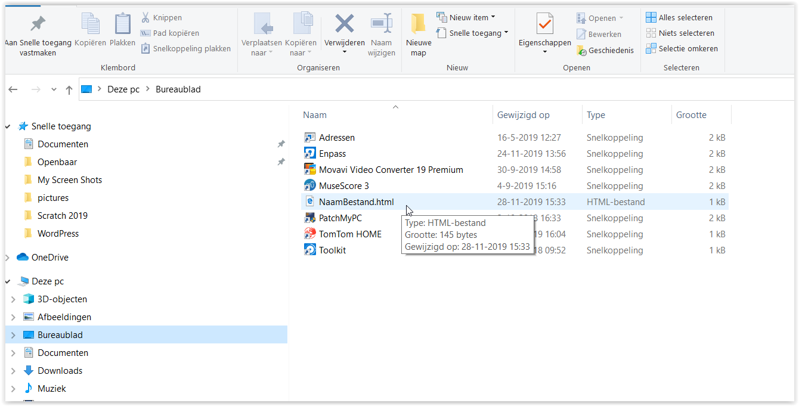
Task: Collapse Deze pc tree node
Action: (8, 281)
